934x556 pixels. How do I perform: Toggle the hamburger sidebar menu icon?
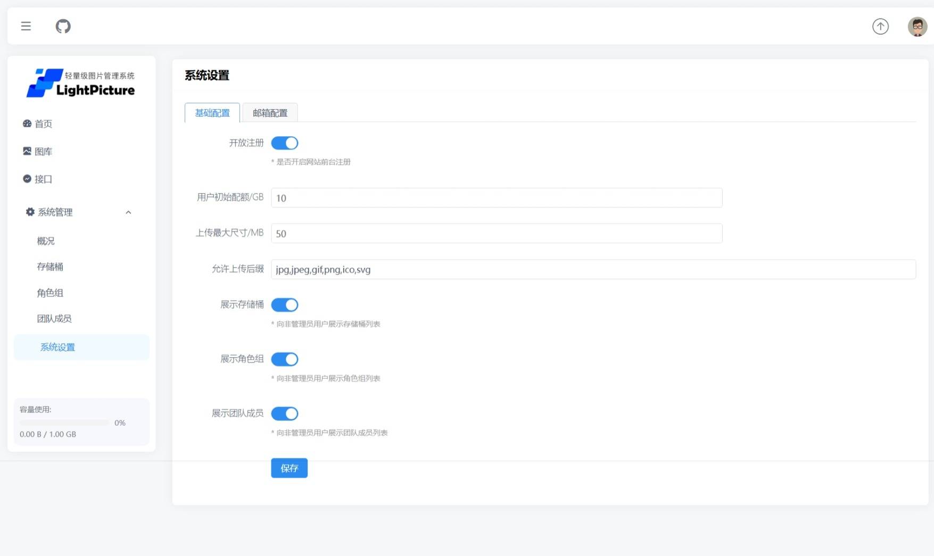point(26,26)
